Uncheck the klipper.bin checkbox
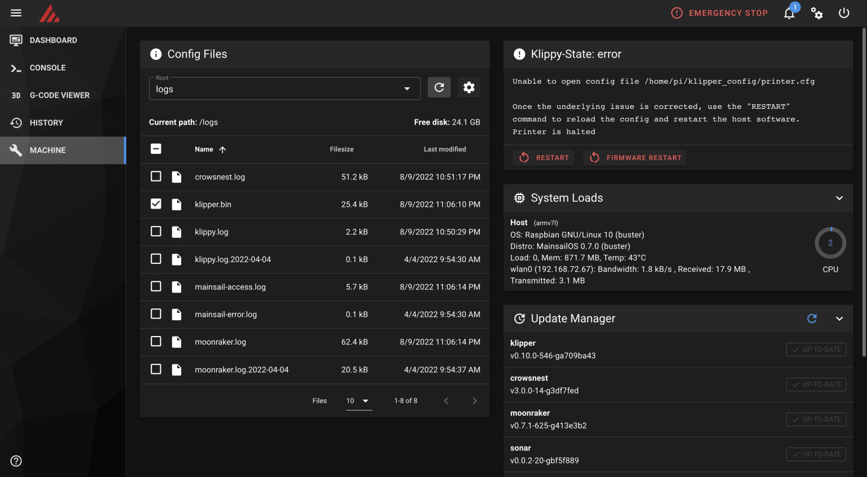 click(156, 204)
